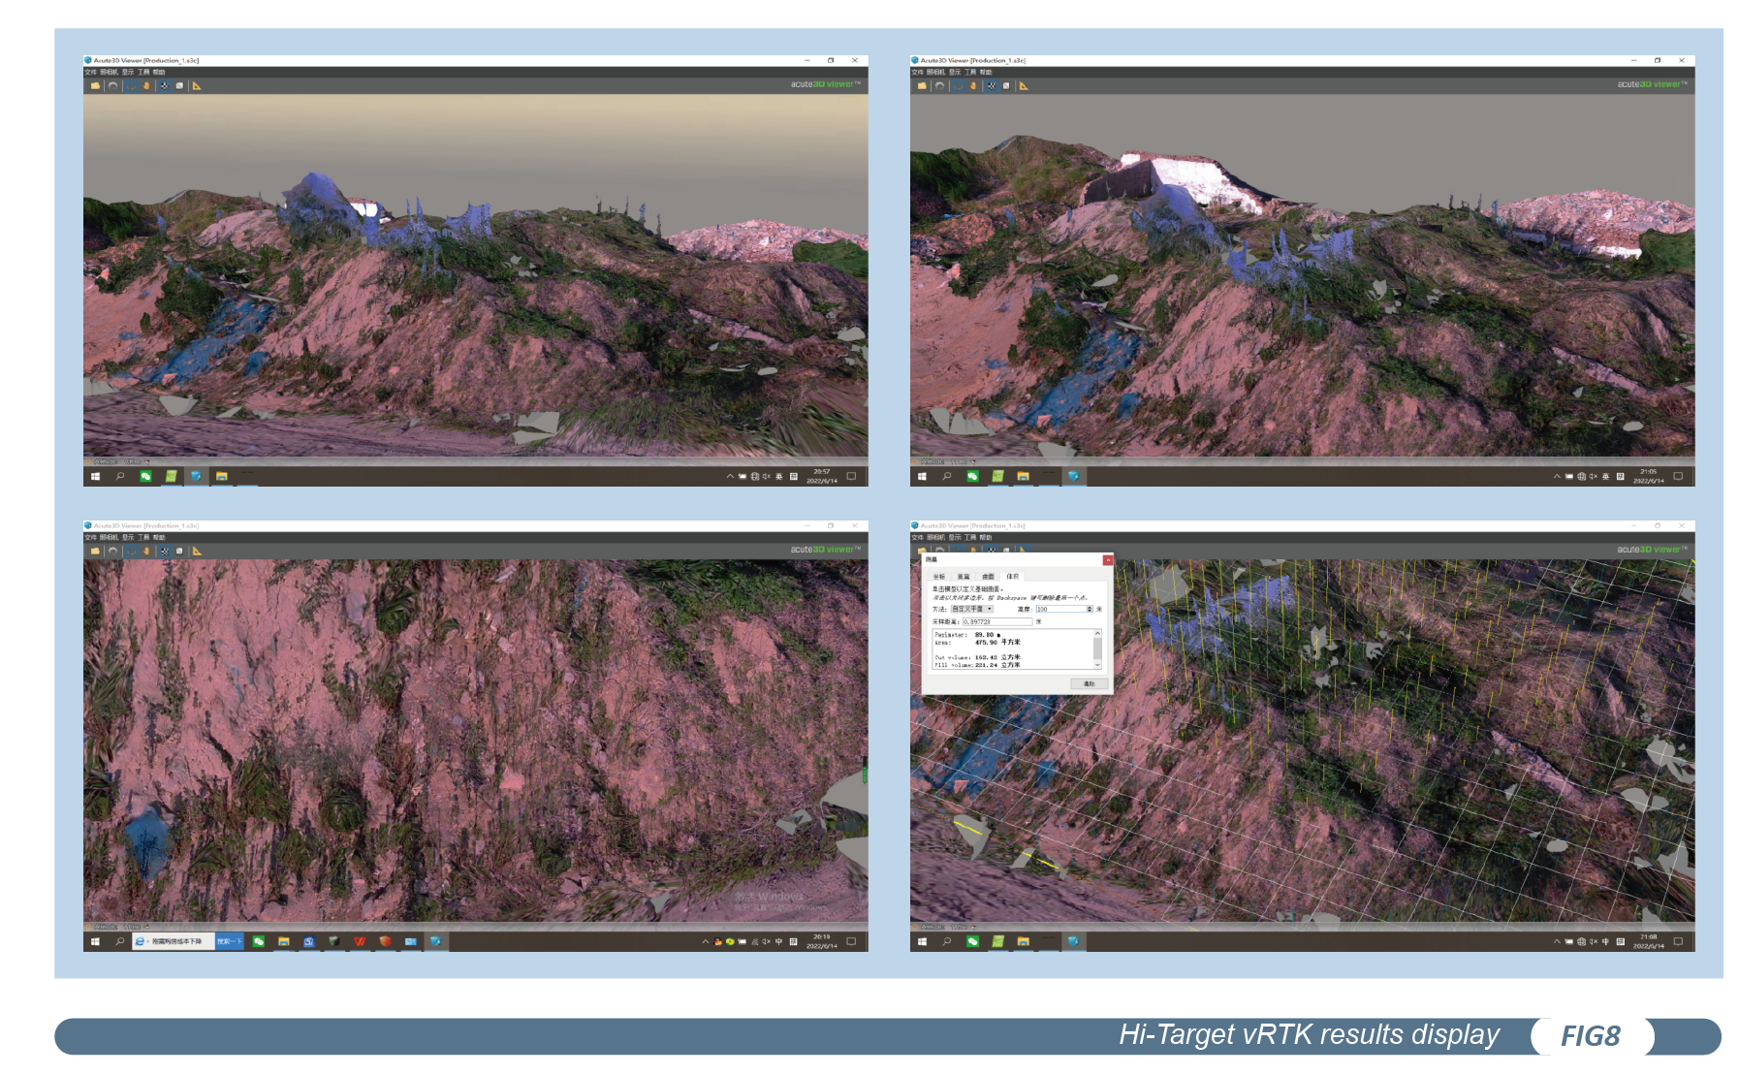Open the 文件 menu in top-left viewer

[90, 72]
